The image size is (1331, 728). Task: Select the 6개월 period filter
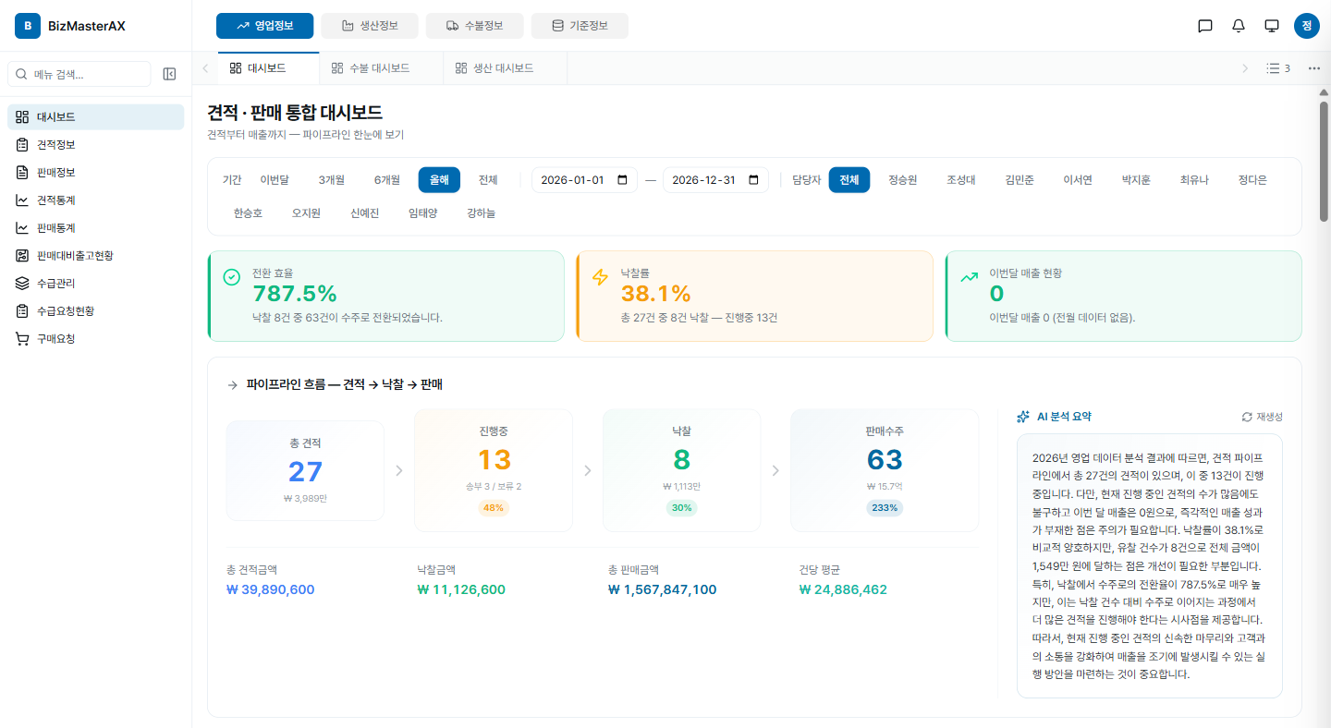click(387, 180)
